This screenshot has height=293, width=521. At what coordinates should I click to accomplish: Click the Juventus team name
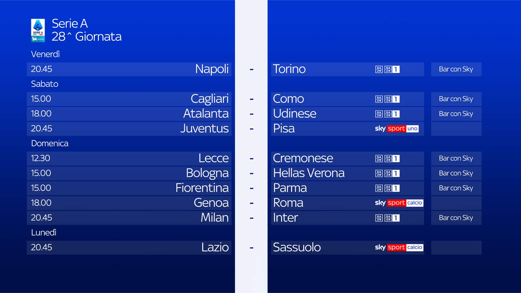pyautogui.click(x=204, y=129)
